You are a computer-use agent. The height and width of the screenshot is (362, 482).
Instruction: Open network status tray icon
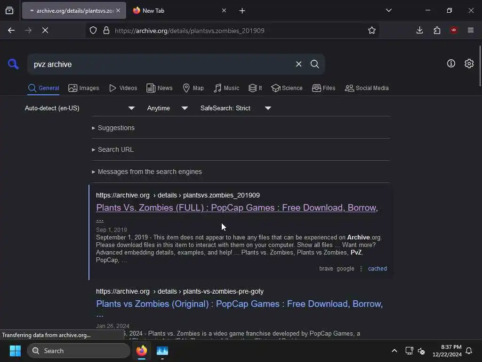click(409, 351)
